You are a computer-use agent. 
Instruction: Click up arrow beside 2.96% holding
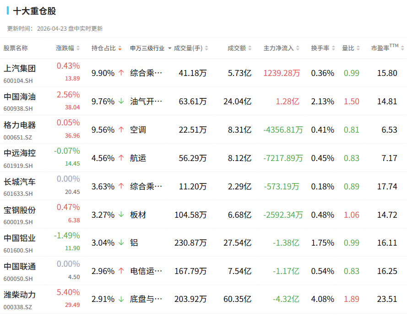click(121, 271)
